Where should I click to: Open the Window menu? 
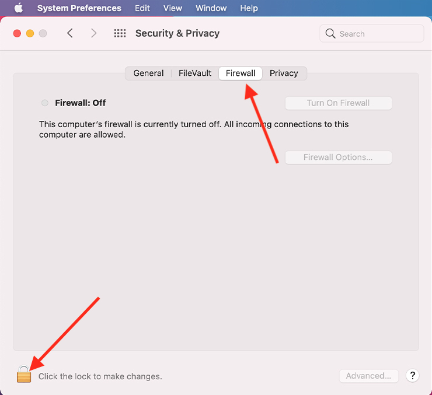tap(211, 8)
